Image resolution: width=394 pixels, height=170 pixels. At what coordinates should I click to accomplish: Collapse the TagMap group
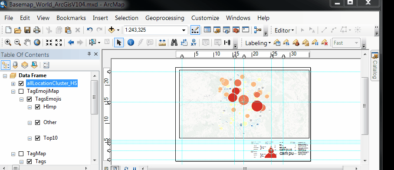13,154
